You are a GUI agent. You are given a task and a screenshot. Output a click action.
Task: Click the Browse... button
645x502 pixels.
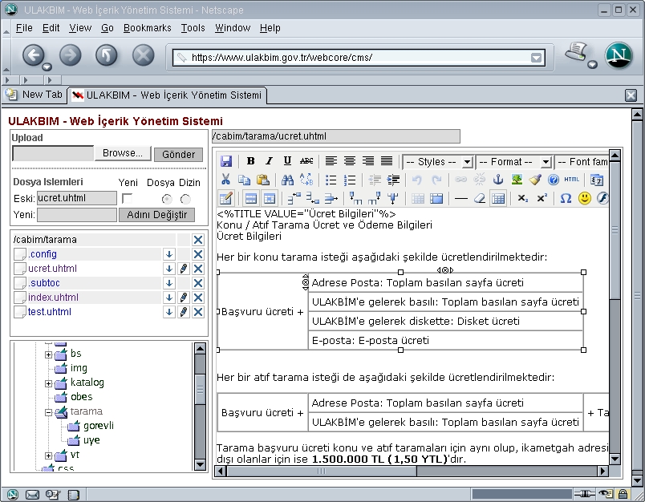click(123, 153)
